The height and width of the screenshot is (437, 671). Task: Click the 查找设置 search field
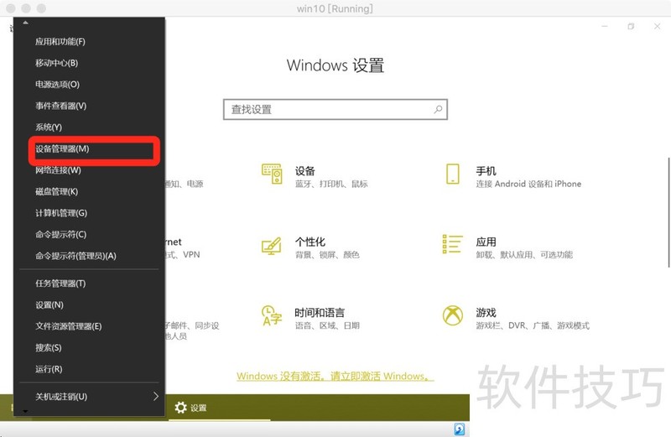click(x=335, y=110)
